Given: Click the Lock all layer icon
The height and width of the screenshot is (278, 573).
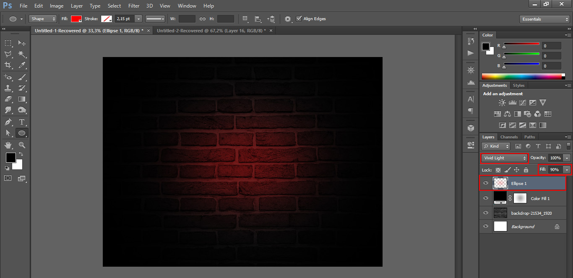Looking at the screenshot, I should point(526,170).
